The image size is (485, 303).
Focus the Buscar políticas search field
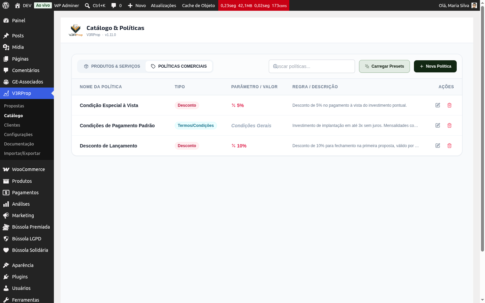312,66
